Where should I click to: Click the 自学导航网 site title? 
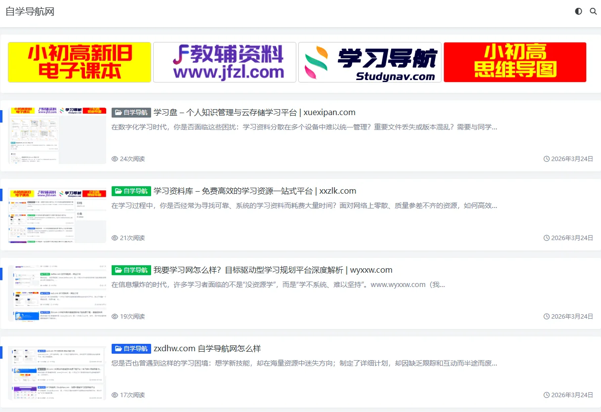[x=30, y=11]
